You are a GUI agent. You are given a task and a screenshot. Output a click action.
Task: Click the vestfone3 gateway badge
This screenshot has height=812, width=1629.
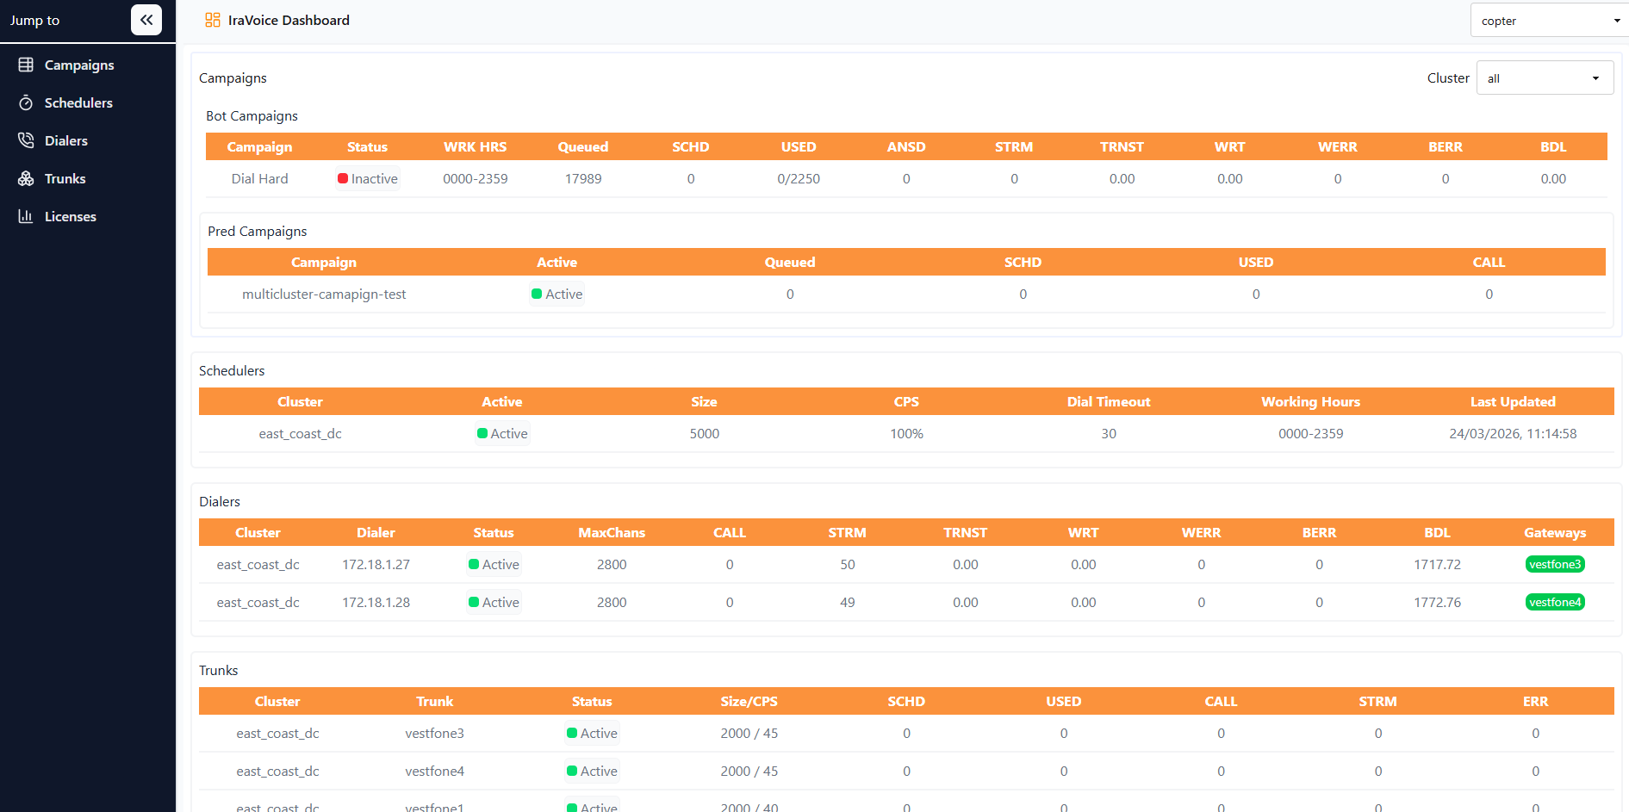1555,564
